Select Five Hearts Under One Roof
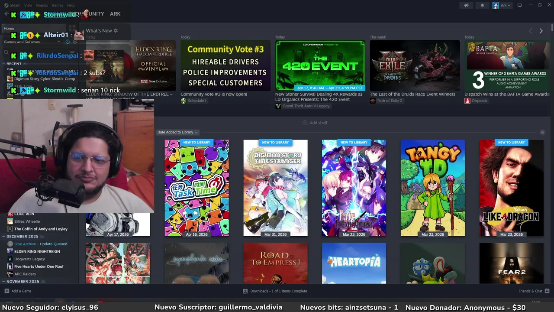 [39, 266]
